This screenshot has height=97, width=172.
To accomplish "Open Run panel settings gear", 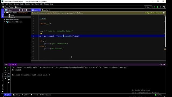I will [x=161, y=65].
